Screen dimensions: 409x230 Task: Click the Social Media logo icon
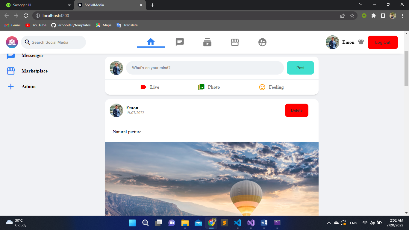(x=12, y=42)
